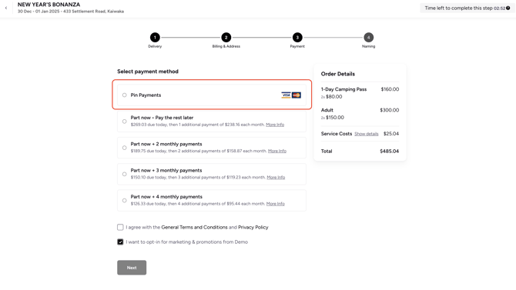This screenshot has height=290, width=516.
Task: Click the Next button
Action: [132, 268]
